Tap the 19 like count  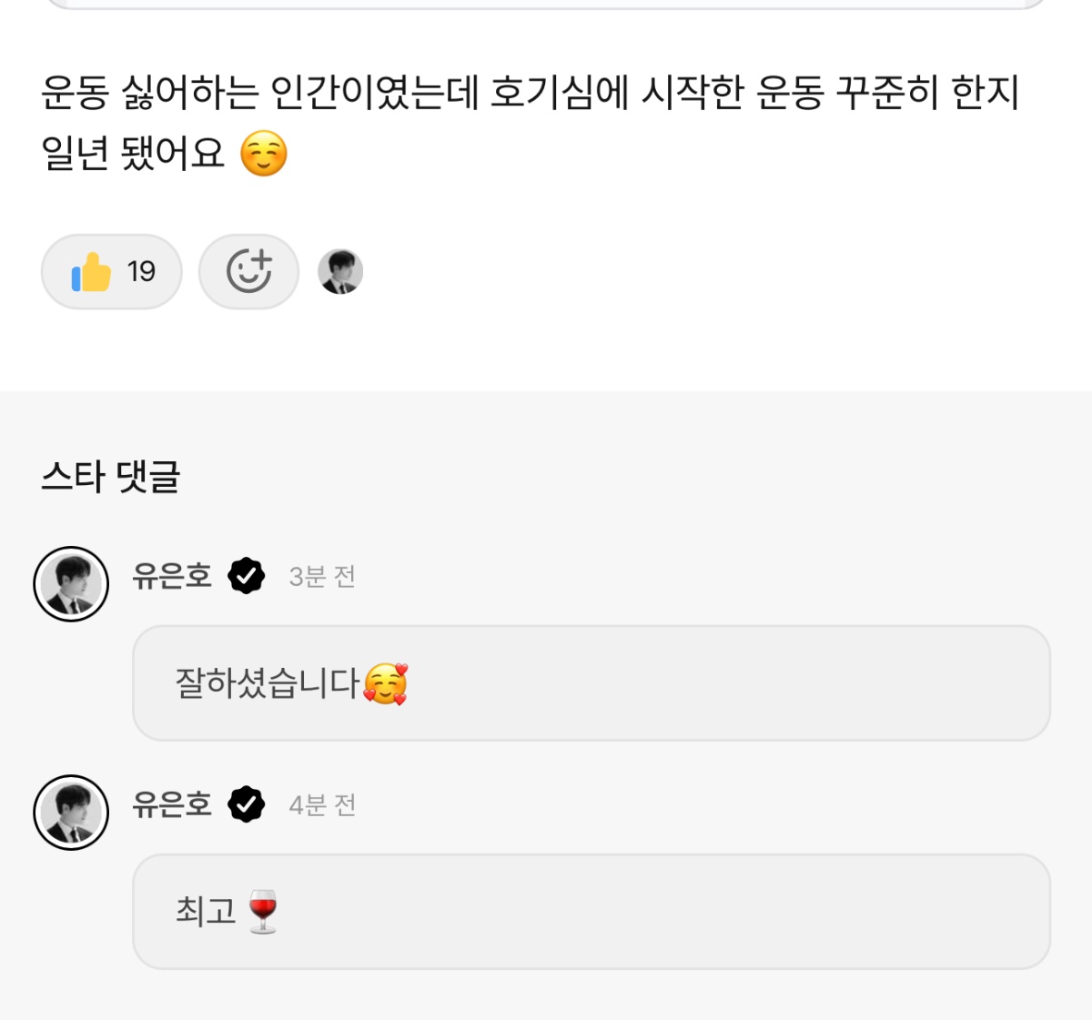142,271
